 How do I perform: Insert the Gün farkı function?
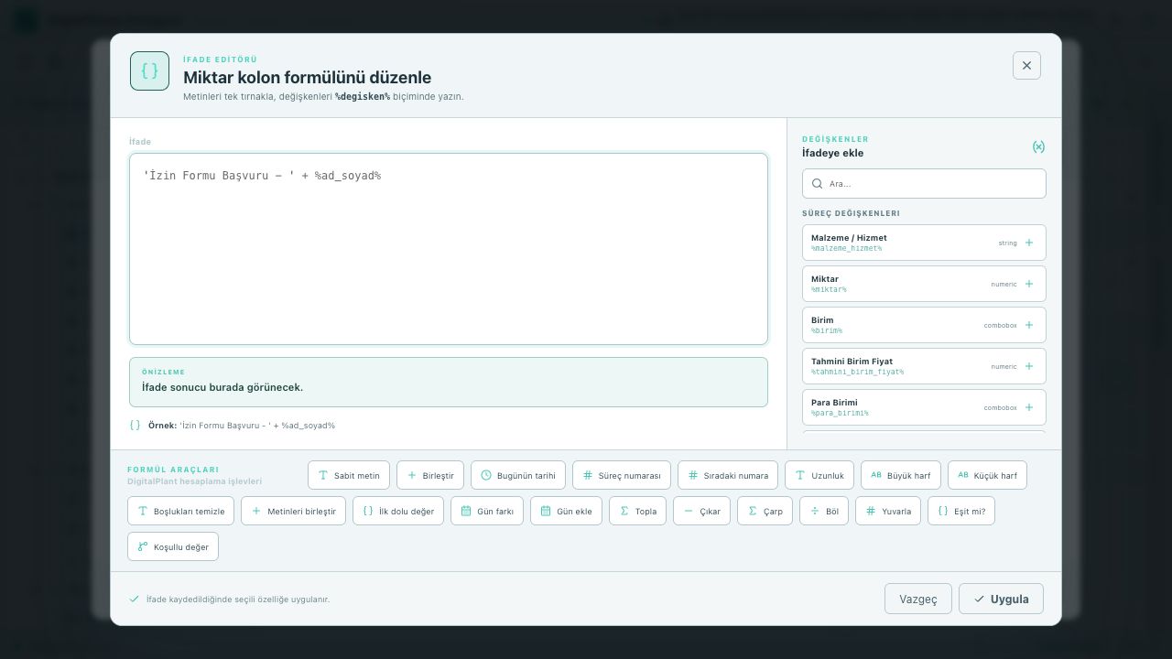coord(487,511)
